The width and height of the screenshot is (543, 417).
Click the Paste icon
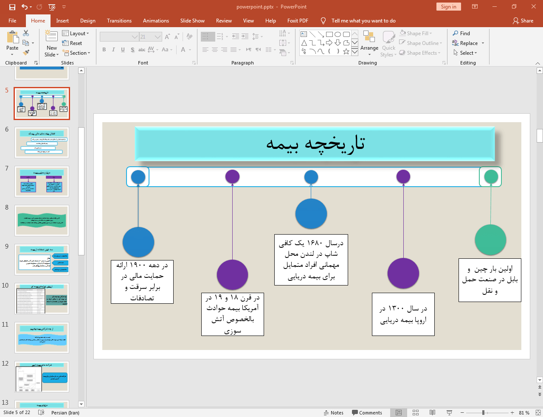point(12,37)
